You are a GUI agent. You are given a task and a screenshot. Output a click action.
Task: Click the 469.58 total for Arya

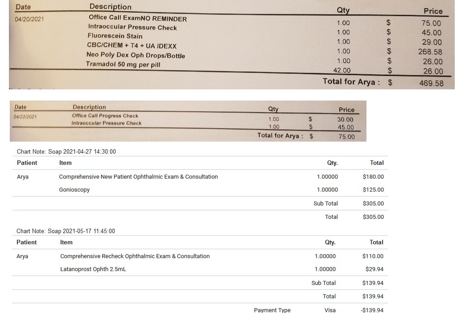[431, 83]
